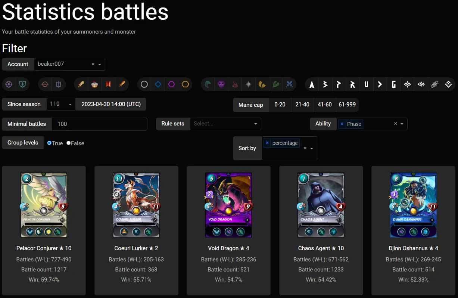Filter by common rarity gray circle
Screen dimensions: 458x298
click(x=144, y=84)
